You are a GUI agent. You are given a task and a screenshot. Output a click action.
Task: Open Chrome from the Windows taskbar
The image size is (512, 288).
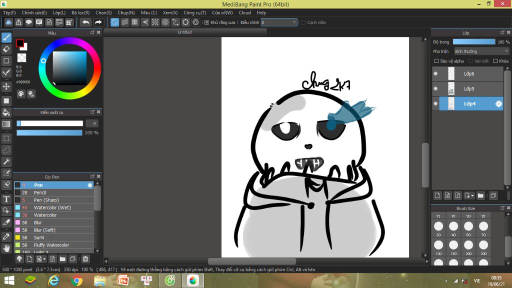point(76,280)
